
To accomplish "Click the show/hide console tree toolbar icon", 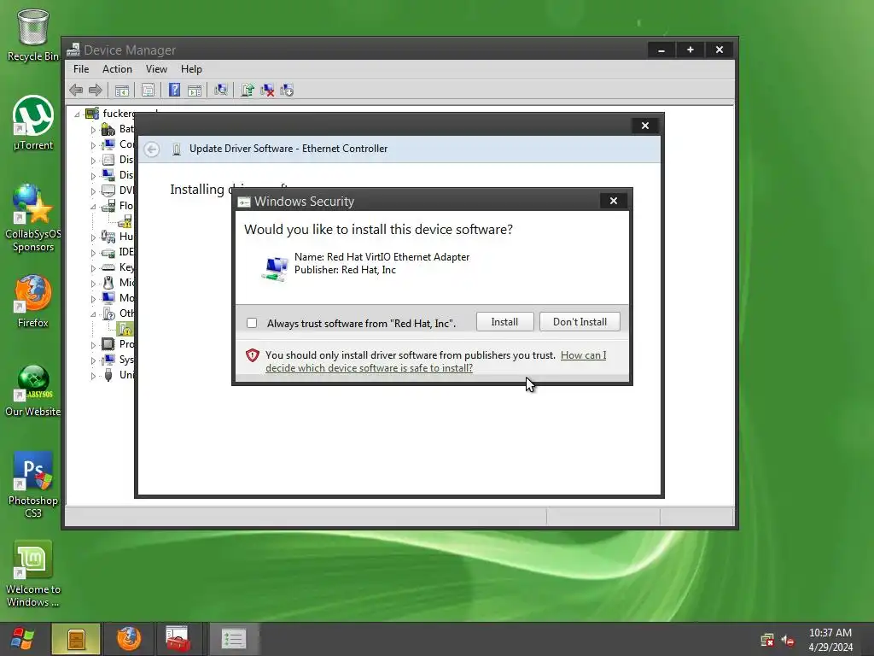I will (121, 90).
